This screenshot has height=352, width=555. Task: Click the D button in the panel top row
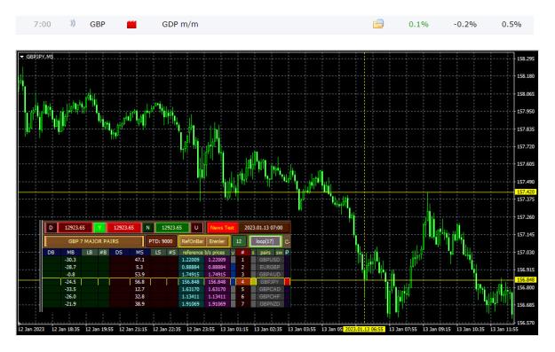pos(51,228)
